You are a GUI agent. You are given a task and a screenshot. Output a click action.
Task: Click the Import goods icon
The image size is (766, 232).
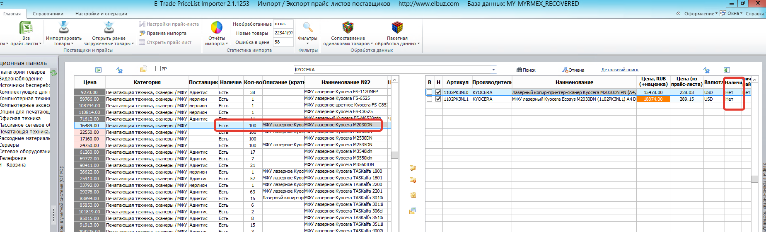(64, 27)
